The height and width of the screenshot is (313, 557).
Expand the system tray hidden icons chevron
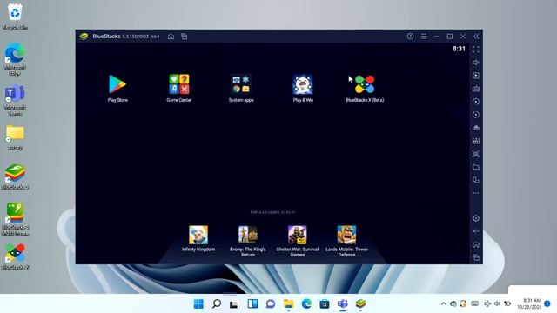[443, 303]
